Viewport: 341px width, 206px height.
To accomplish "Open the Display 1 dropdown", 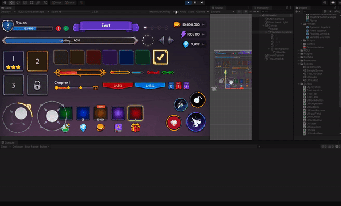I will pos(9,12).
